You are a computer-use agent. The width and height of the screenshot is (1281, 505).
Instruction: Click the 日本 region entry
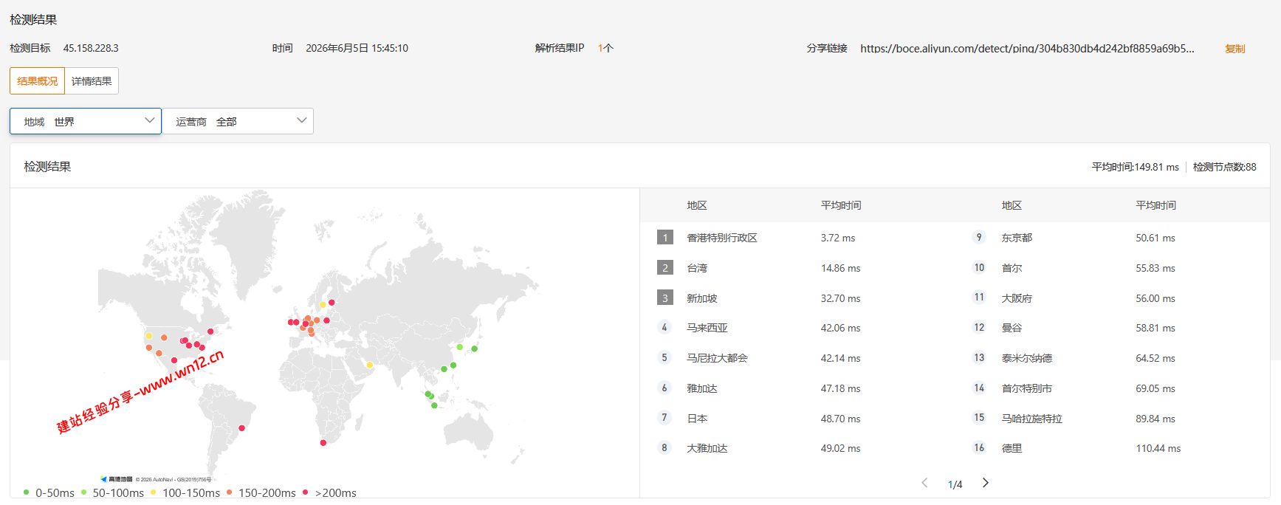(697, 419)
